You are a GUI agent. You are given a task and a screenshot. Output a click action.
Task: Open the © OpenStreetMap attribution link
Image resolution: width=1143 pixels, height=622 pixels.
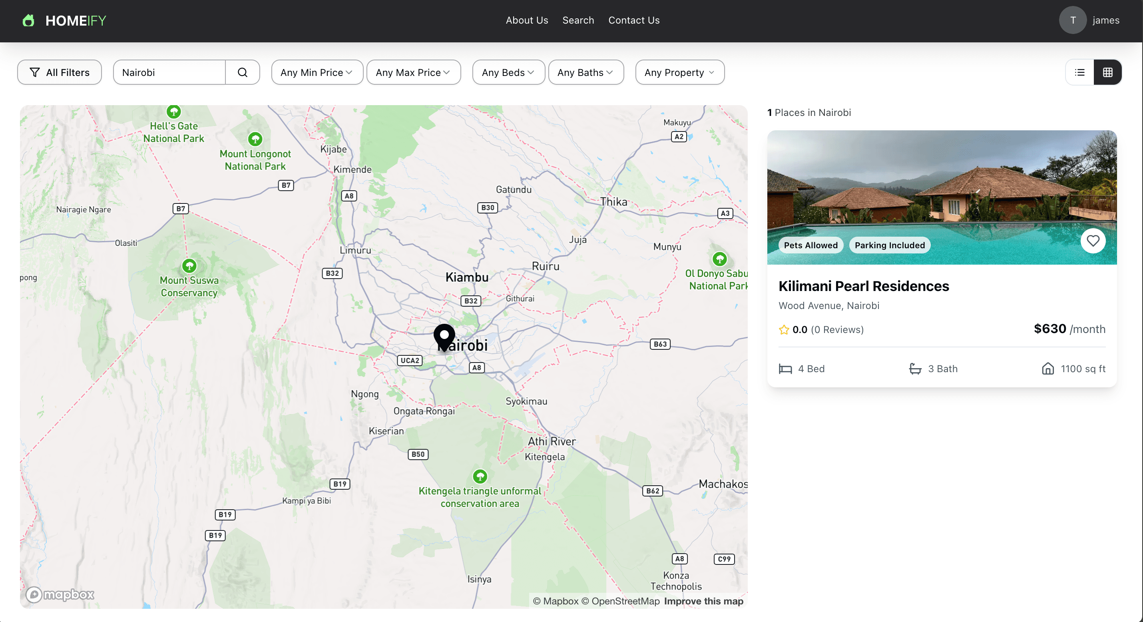(x=620, y=601)
